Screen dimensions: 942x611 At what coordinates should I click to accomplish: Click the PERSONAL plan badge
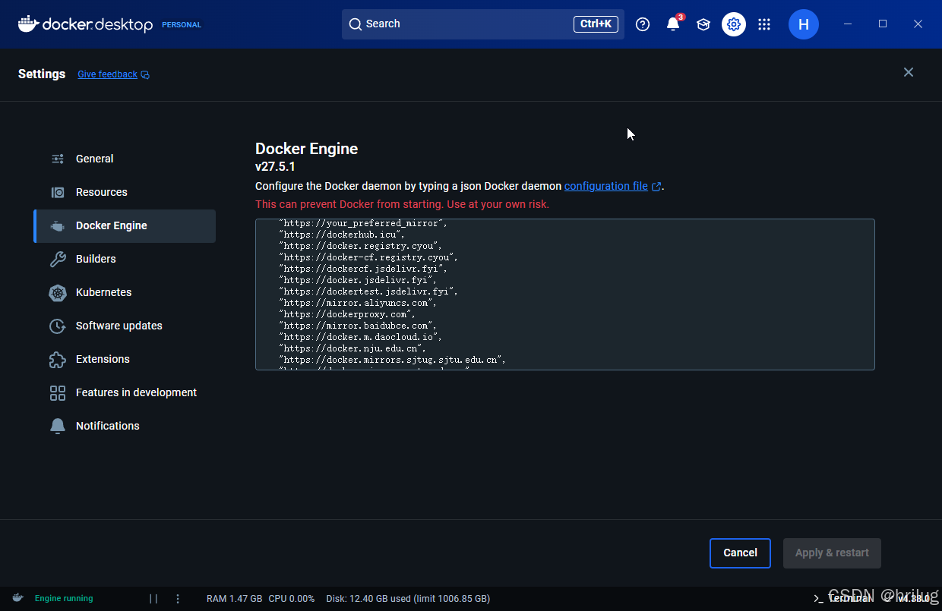click(x=182, y=24)
